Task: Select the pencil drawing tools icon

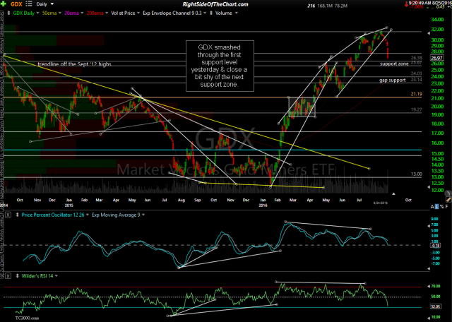Action: 448,199
